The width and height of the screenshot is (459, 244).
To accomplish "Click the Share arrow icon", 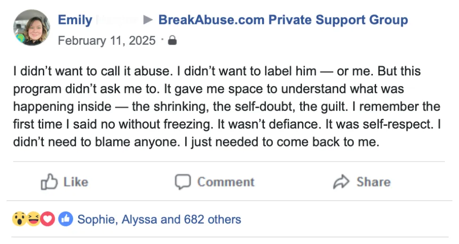I will pyautogui.click(x=341, y=182).
